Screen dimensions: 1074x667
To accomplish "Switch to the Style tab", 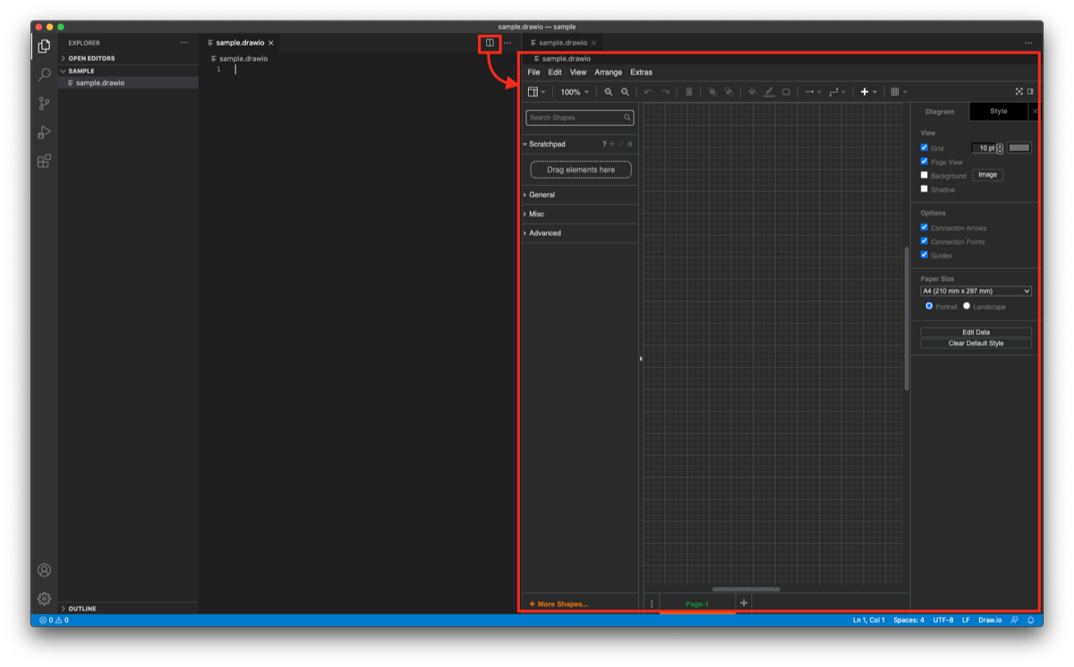I will (997, 111).
